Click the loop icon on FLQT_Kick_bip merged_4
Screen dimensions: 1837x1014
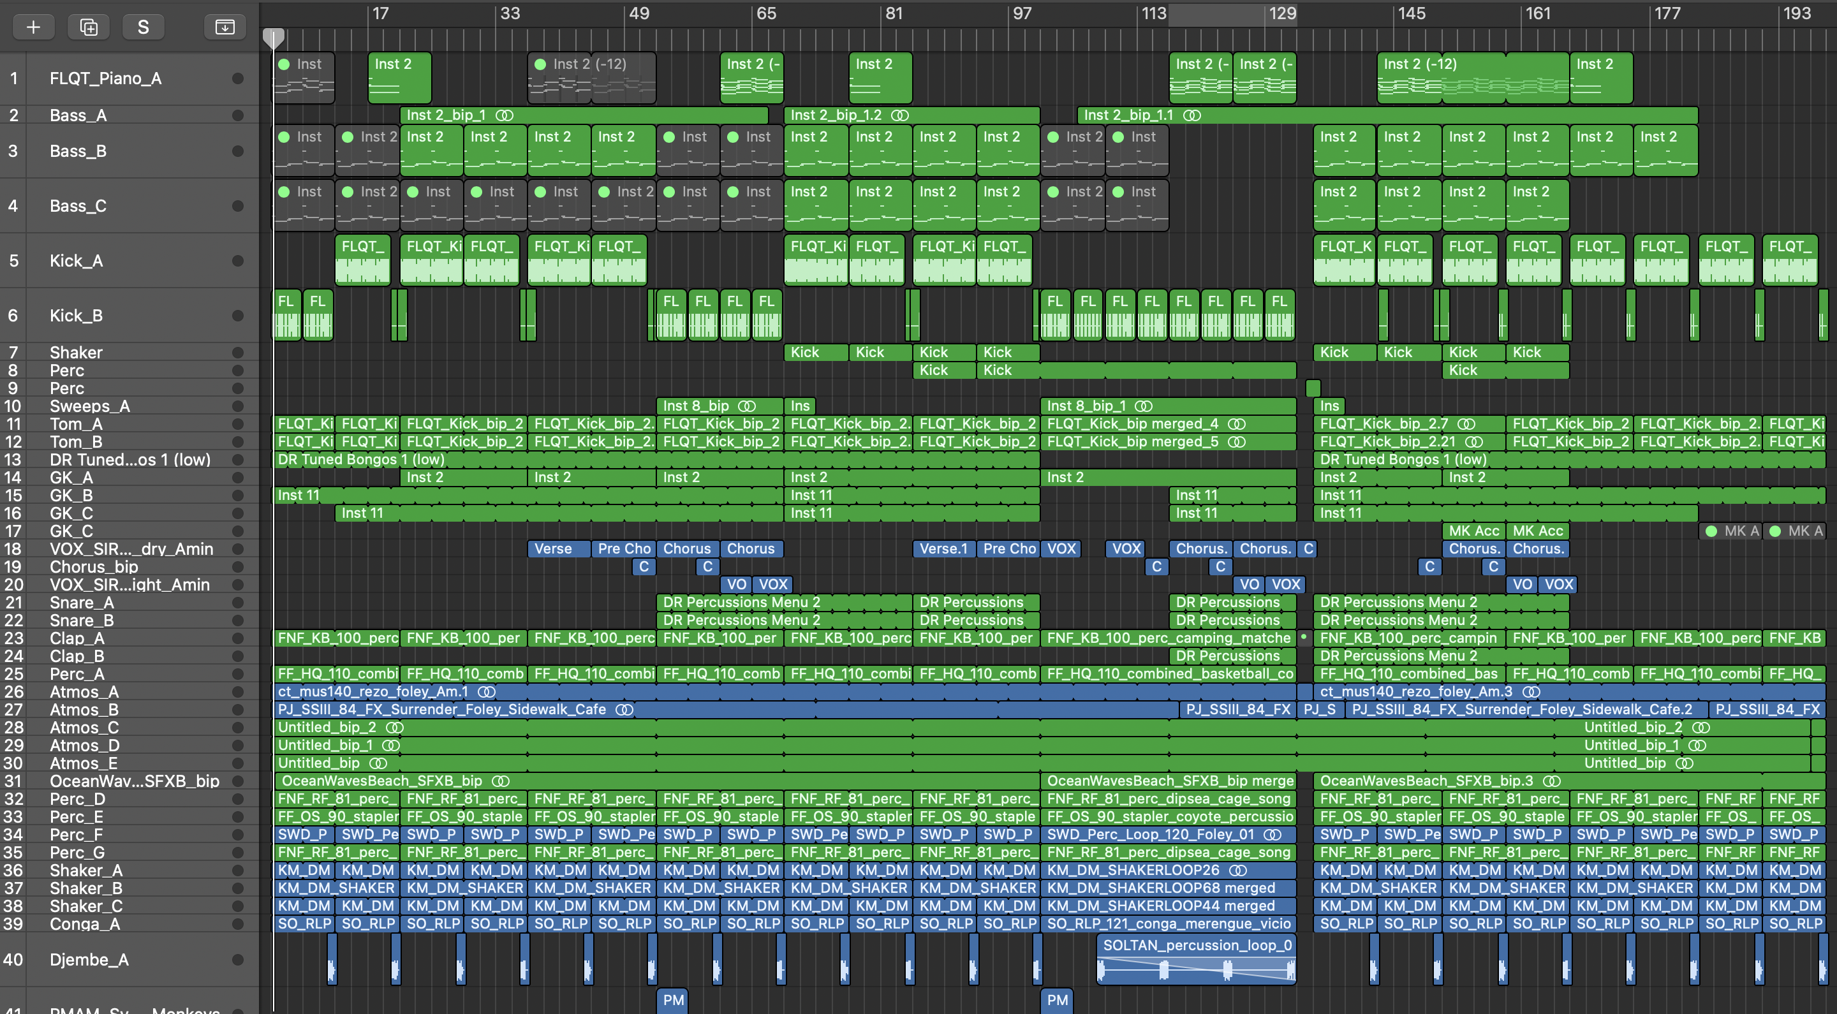click(x=1237, y=423)
